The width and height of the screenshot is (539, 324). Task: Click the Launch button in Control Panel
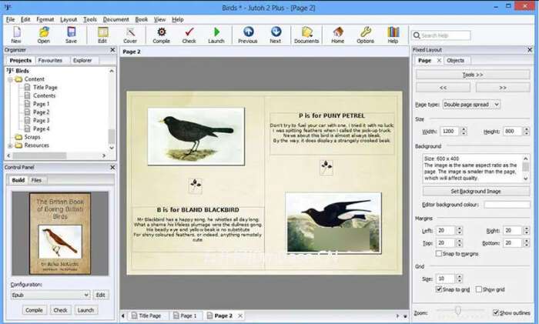coord(85,310)
